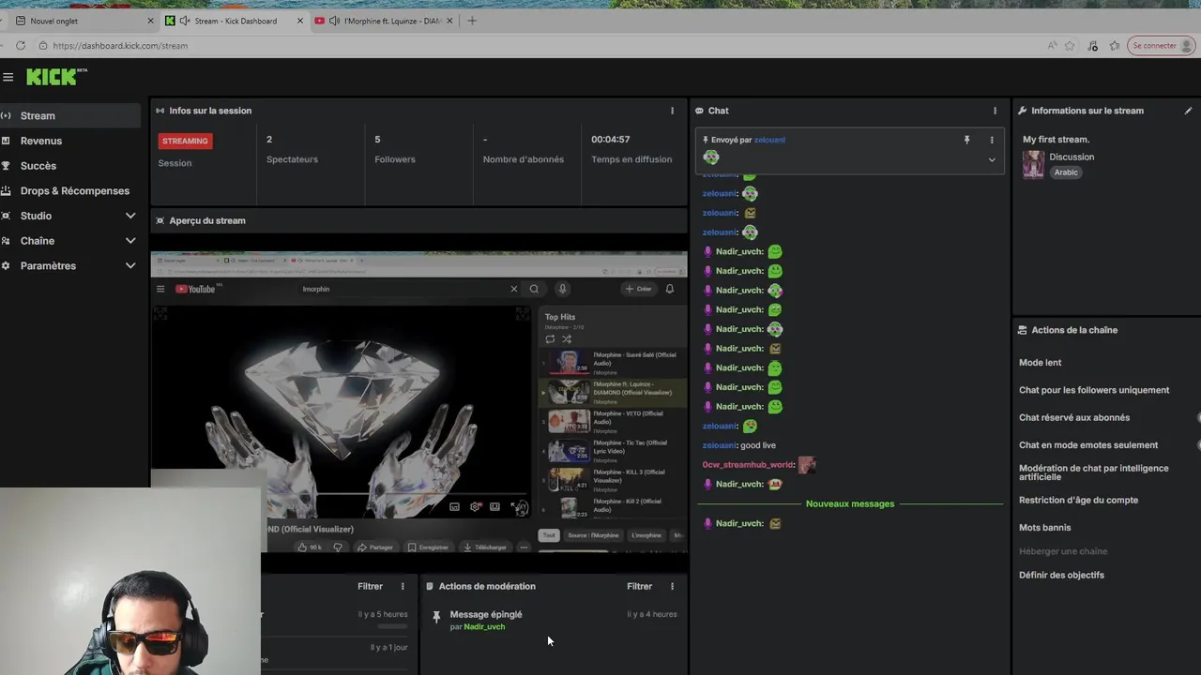1201x675 pixels.
Task: Click the YouTube notifications bell in preview
Action: click(670, 289)
